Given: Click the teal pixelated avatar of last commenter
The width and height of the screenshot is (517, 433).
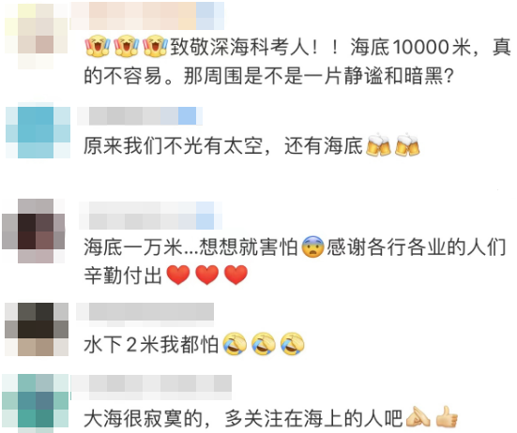Looking at the screenshot, I should click(x=36, y=403).
